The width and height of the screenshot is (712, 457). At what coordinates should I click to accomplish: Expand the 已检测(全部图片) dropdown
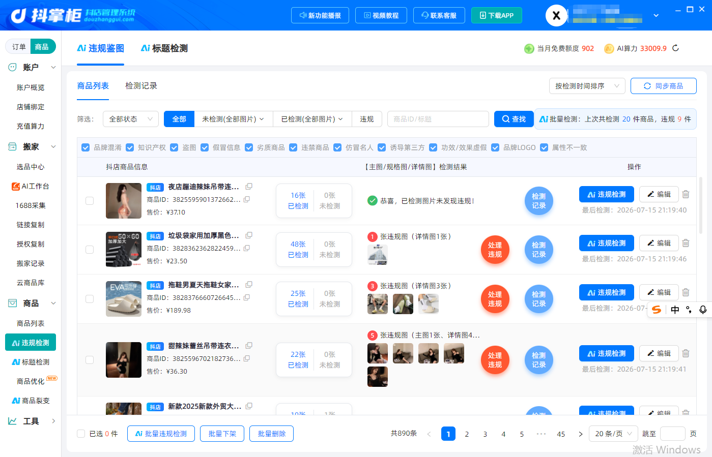312,119
